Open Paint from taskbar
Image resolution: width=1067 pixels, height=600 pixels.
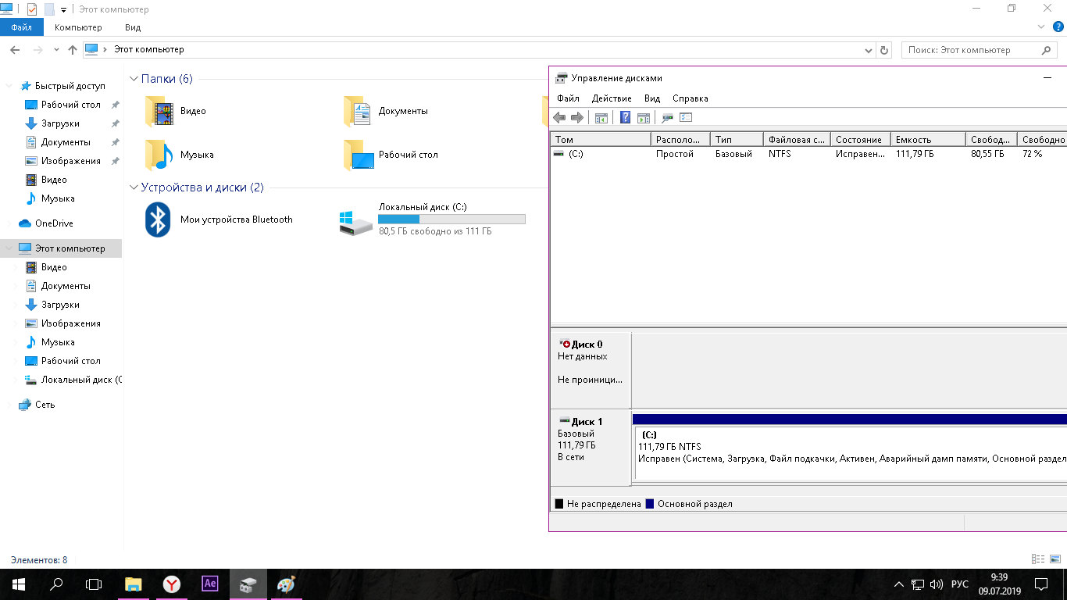click(286, 584)
